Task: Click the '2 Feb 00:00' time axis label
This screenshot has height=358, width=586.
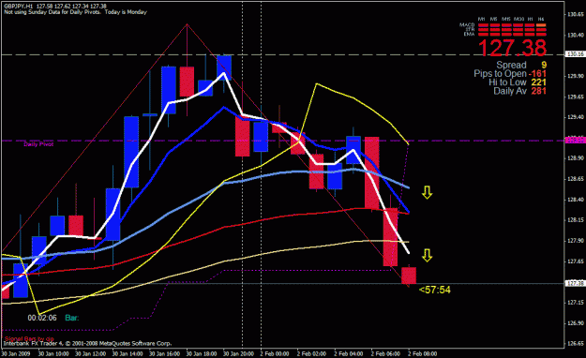Action: click(x=275, y=353)
